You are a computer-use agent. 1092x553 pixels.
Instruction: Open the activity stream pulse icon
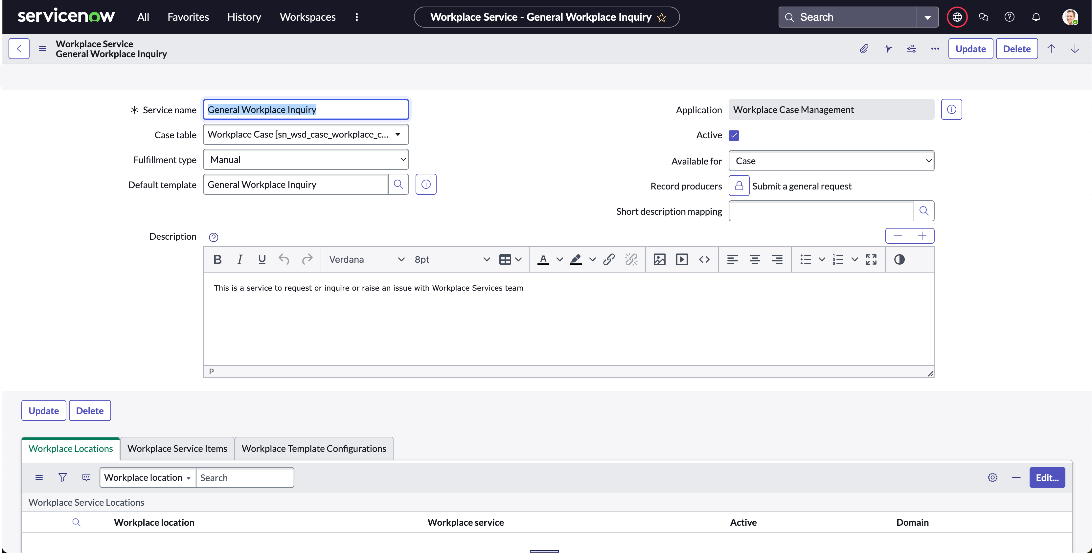(x=888, y=49)
